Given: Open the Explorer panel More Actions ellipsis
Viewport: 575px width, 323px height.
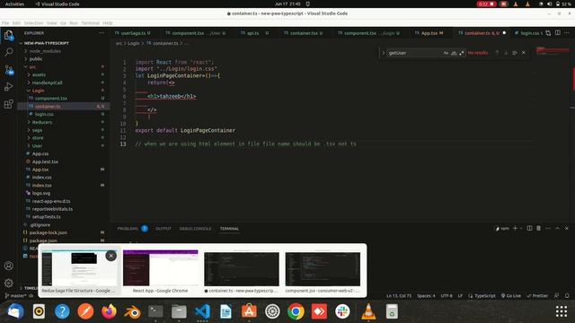Looking at the screenshot, I should [102, 33].
